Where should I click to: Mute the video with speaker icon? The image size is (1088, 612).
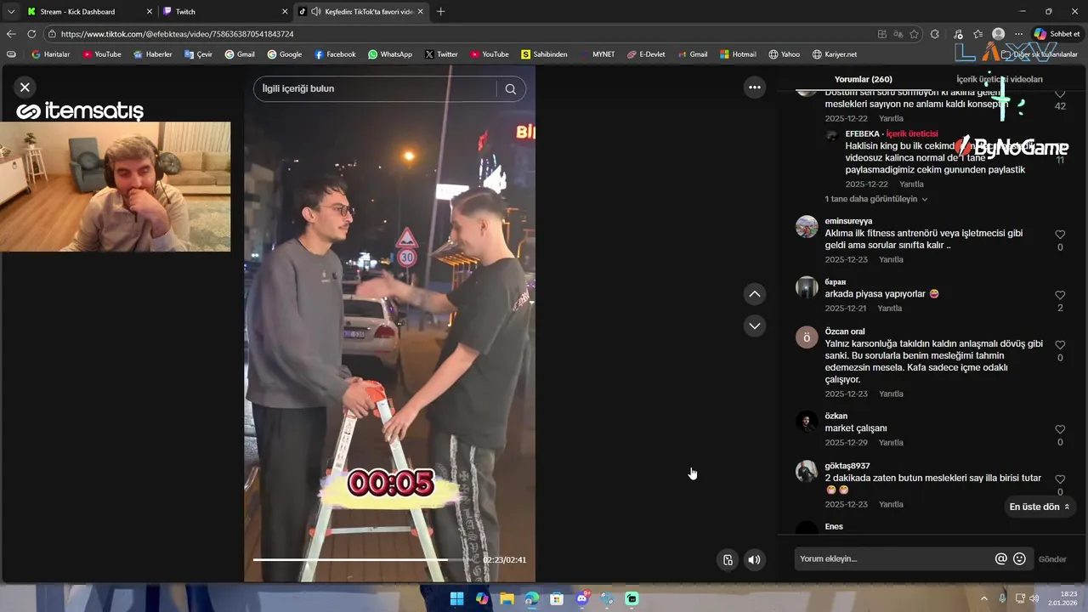click(754, 559)
